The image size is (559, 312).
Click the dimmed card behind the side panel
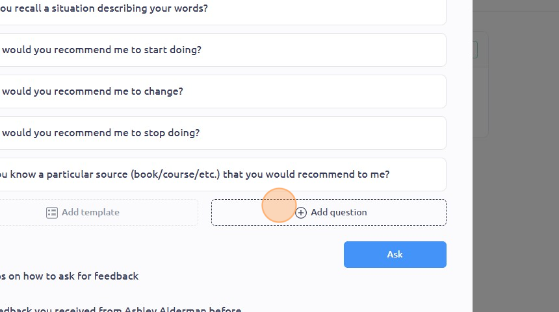click(480, 85)
